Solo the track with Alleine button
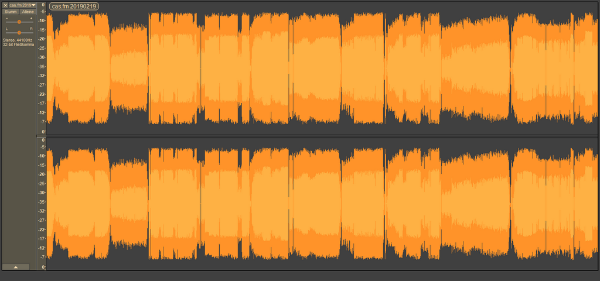 [x=28, y=12]
